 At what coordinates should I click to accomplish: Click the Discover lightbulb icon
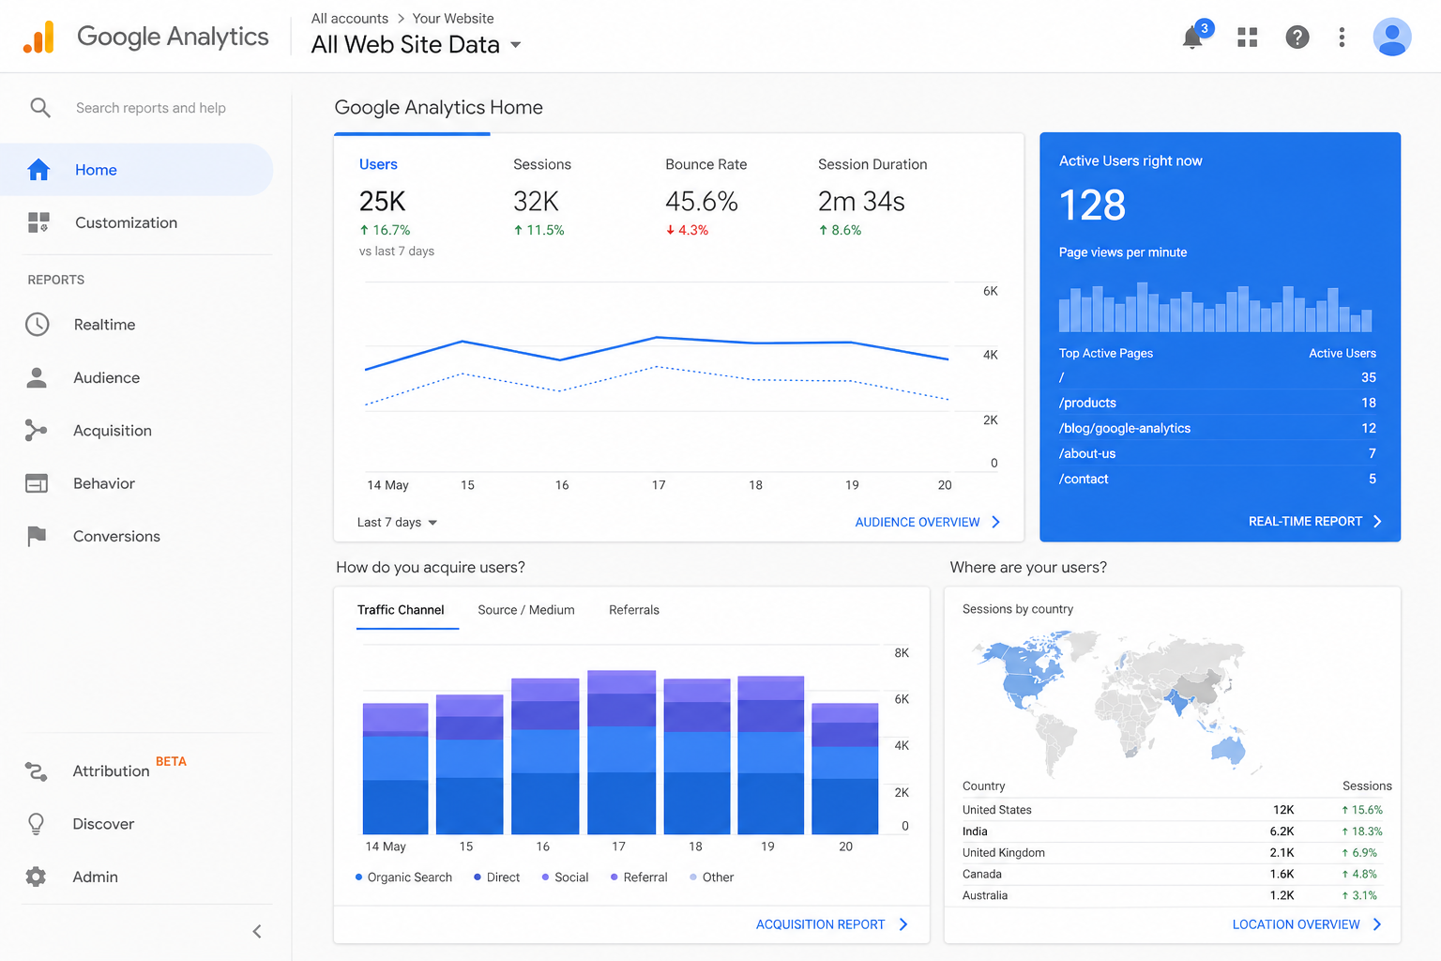pyautogui.click(x=36, y=824)
